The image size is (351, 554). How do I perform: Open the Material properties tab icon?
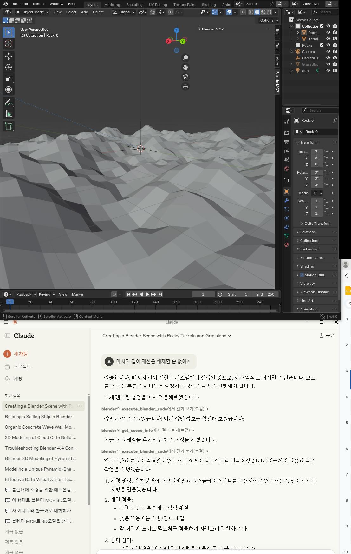[x=287, y=245]
